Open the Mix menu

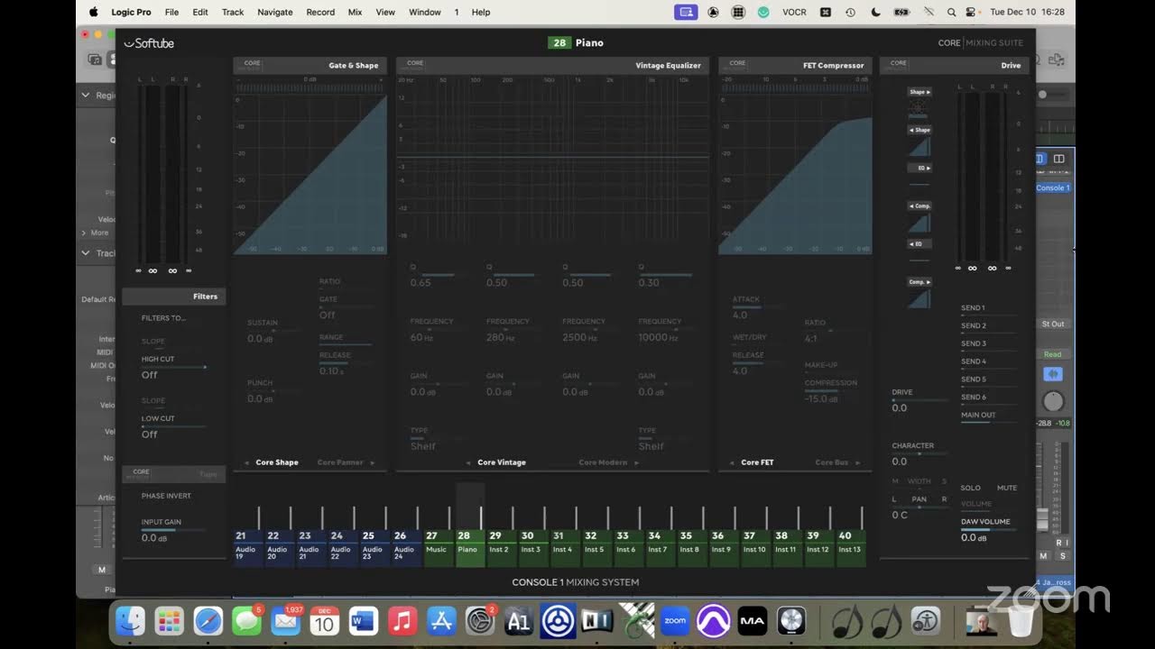point(356,12)
